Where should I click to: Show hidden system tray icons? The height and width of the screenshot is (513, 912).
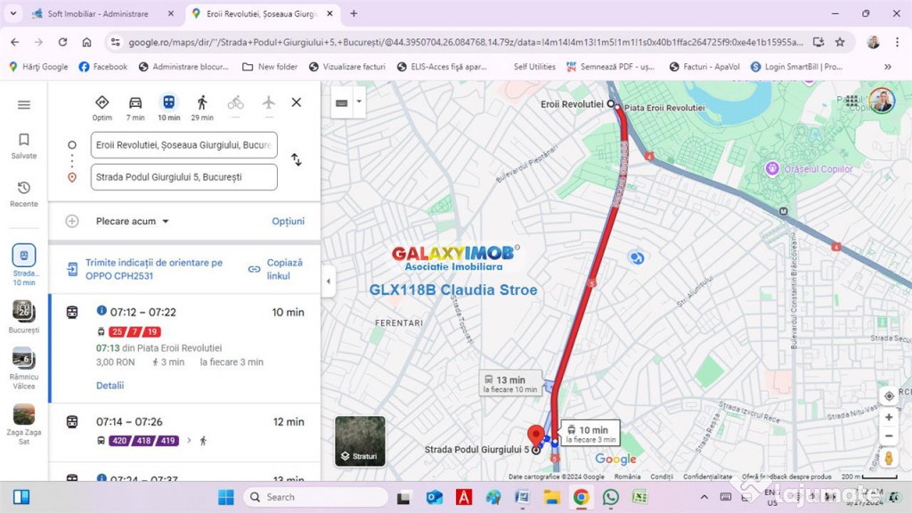click(704, 497)
